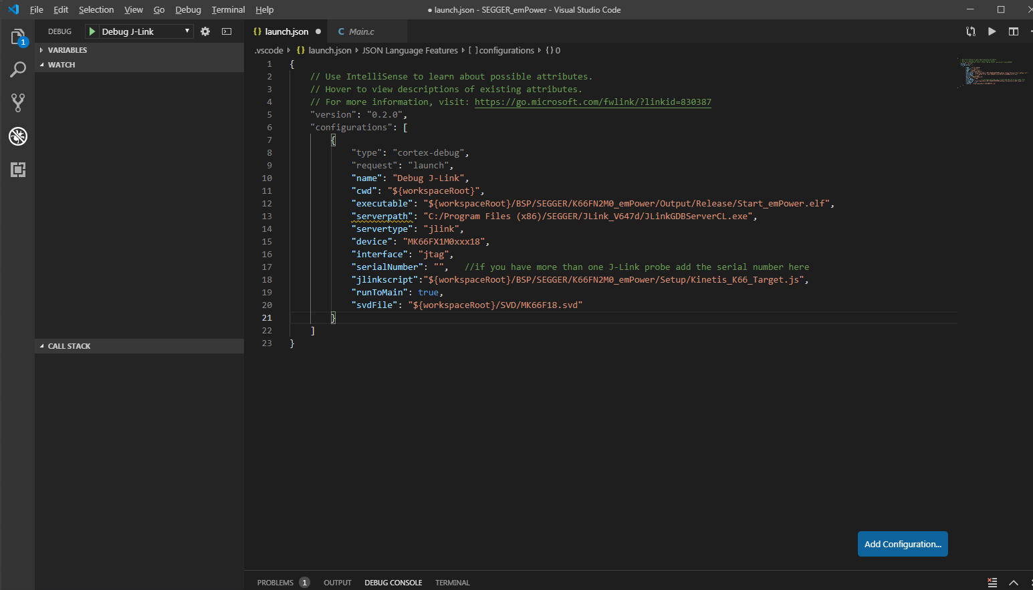Open the go.microsoft.com fwlink URL in the comment
Image resolution: width=1033 pixels, height=590 pixels.
[592, 102]
